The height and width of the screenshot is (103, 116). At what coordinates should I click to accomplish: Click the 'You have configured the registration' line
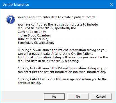pyautogui.click(x=58, y=24)
